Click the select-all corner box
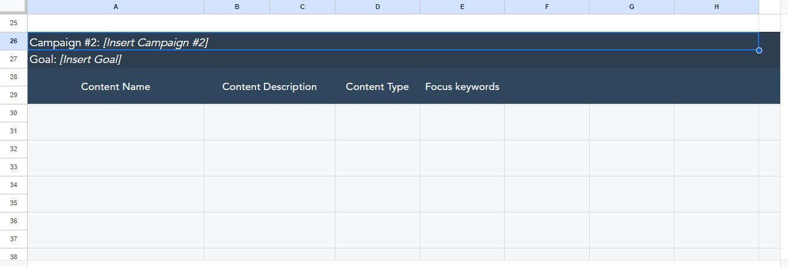 click(x=13, y=7)
